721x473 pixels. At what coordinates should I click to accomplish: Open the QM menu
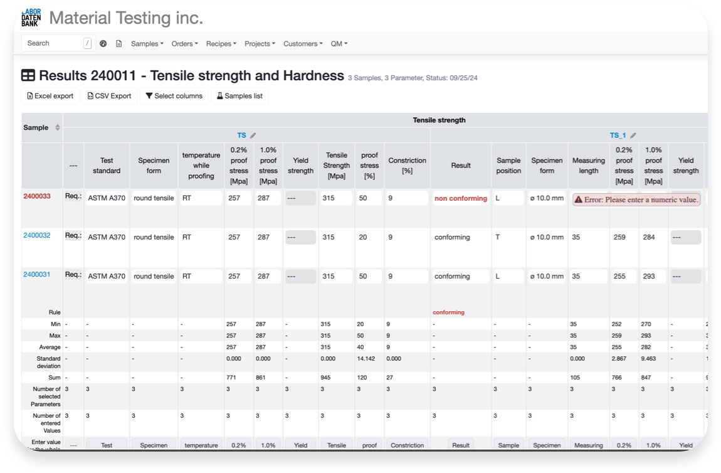(339, 44)
